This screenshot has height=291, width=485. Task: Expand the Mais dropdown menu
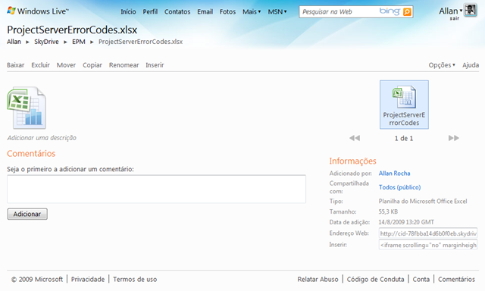[252, 12]
